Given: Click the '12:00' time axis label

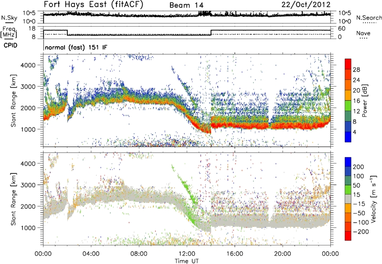Looking at the screenshot, I should 187,254.
